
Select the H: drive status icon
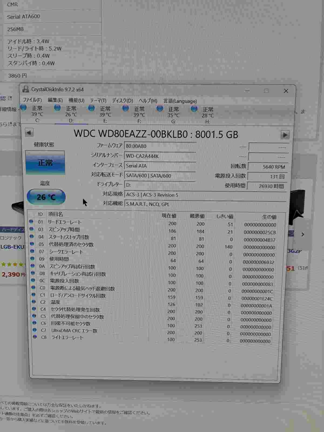click(194, 109)
